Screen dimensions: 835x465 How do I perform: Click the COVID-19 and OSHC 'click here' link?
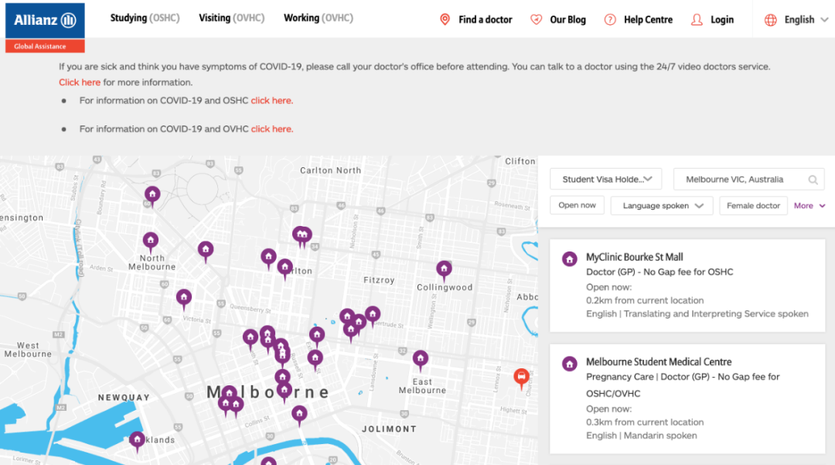tap(271, 100)
